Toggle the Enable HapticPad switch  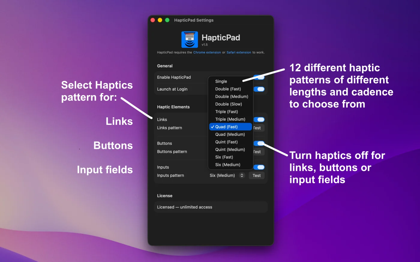click(x=259, y=77)
